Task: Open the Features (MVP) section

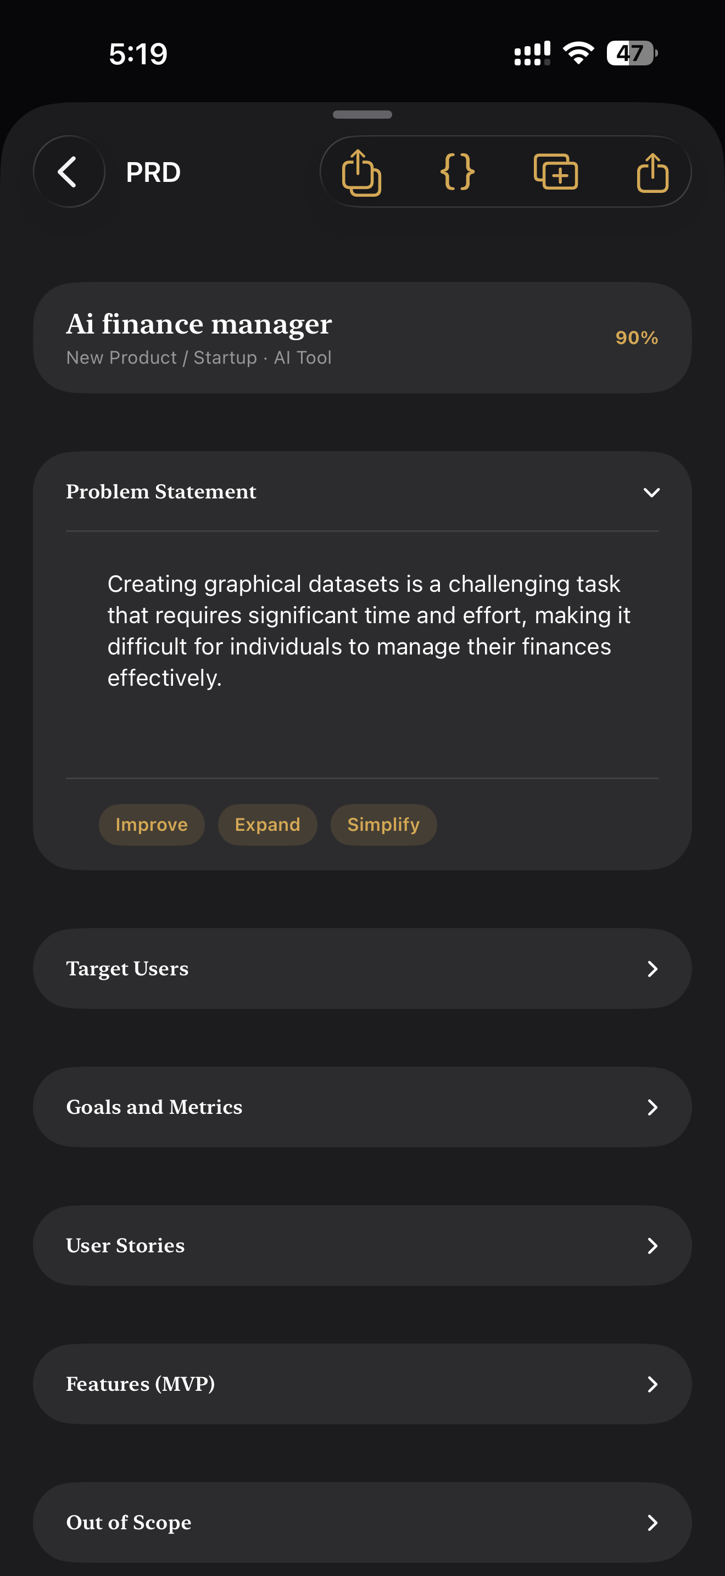Action: (x=651, y=1384)
